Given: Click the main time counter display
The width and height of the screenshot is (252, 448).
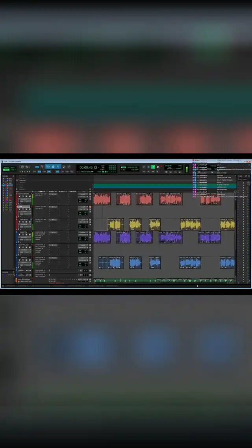Looking at the screenshot, I should 89,167.
